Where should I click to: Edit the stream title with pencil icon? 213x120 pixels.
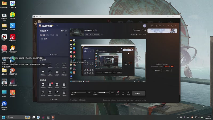point(96,30)
